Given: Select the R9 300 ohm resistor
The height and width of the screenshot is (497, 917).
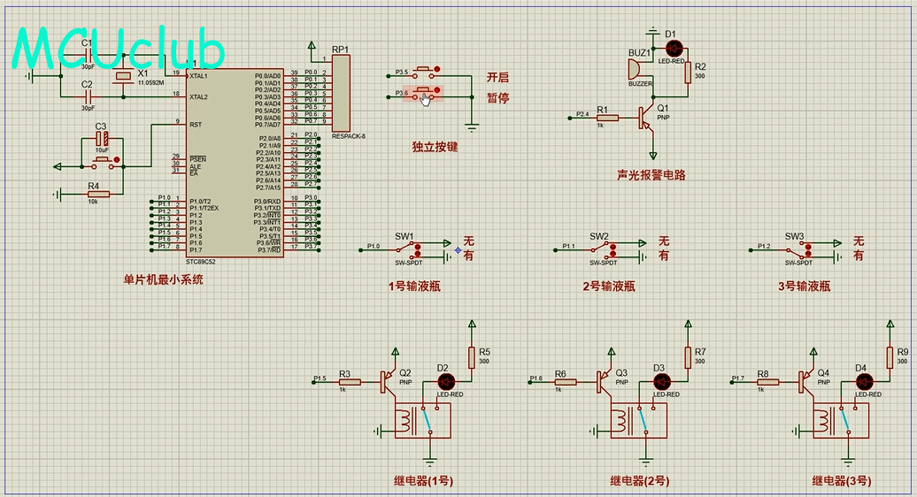Looking at the screenshot, I should (x=890, y=356).
